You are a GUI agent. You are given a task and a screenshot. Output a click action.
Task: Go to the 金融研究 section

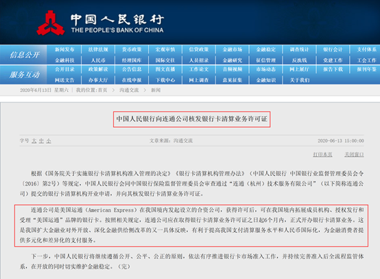point(233,60)
